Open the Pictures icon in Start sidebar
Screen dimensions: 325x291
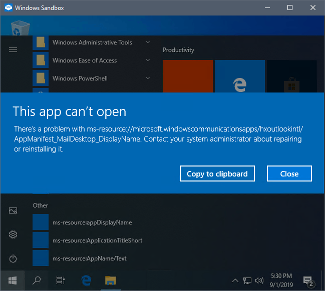13,210
